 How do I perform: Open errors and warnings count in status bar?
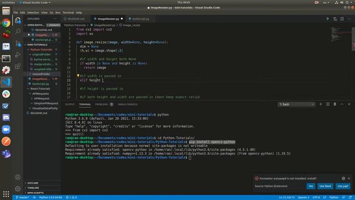[72, 198]
